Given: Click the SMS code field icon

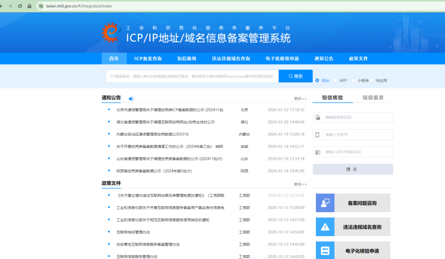Looking at the screenshot, I should [318, 118].
